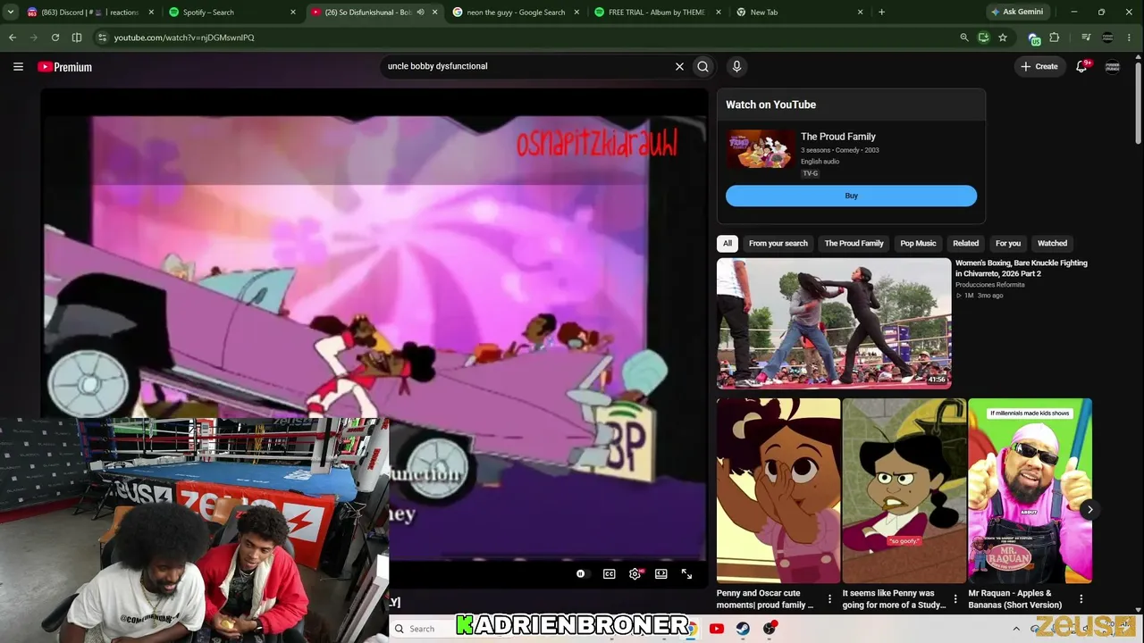Screen dimensions: 1144x643
Task: View site information for youtube.com
Action: pyautogui.click(x=103, y=38)
